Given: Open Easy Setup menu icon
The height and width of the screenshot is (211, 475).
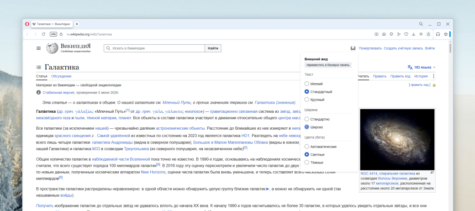Looking at the screenshot, I should pyautogui.click(x=421, y=34).
